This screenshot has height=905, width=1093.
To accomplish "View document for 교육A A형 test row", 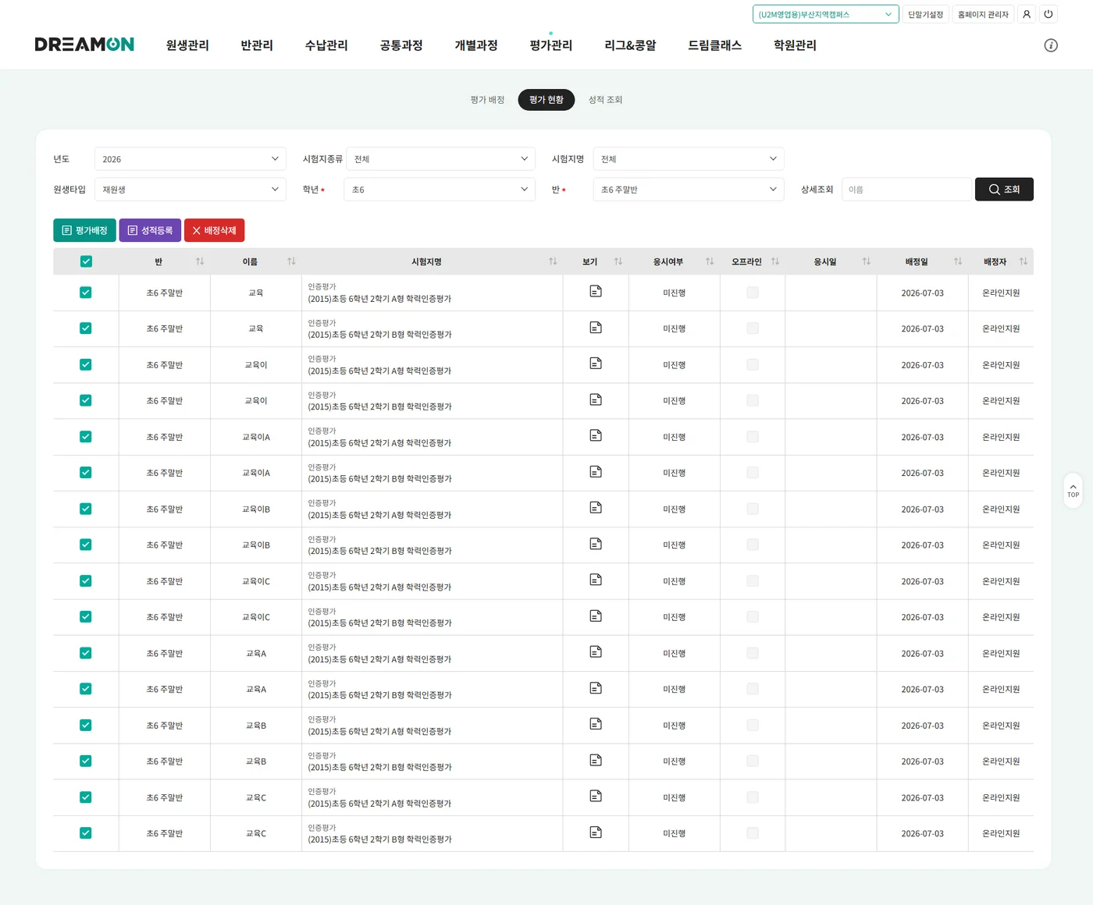I will coord(596,652).
